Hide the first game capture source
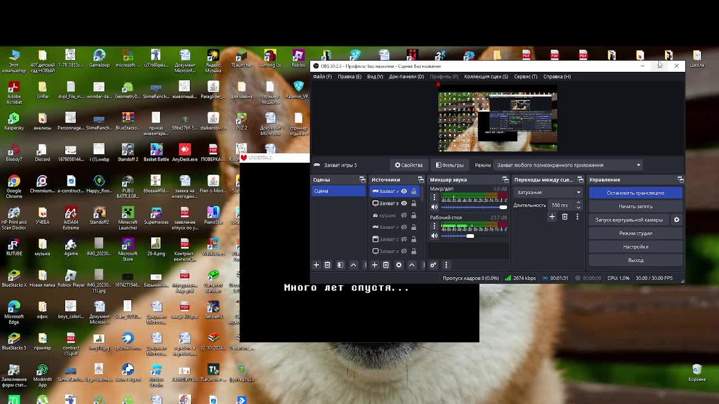The image size is (719, 404). pyautogui.click(x=404, y=191)
